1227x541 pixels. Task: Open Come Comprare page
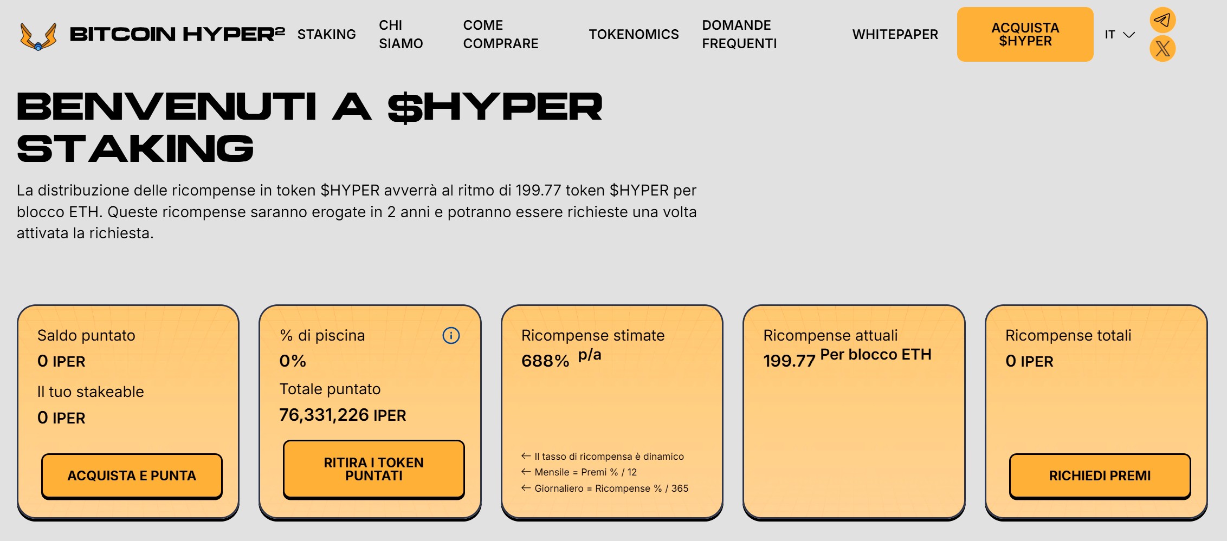click(501, 34)
